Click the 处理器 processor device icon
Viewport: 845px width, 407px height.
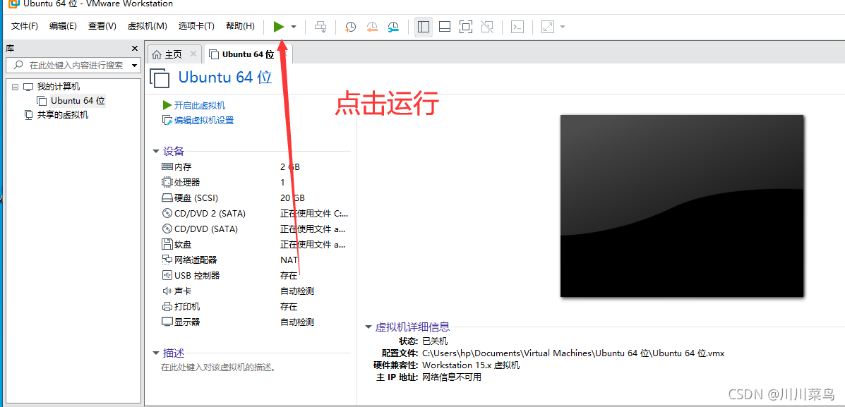coord(167,183)
